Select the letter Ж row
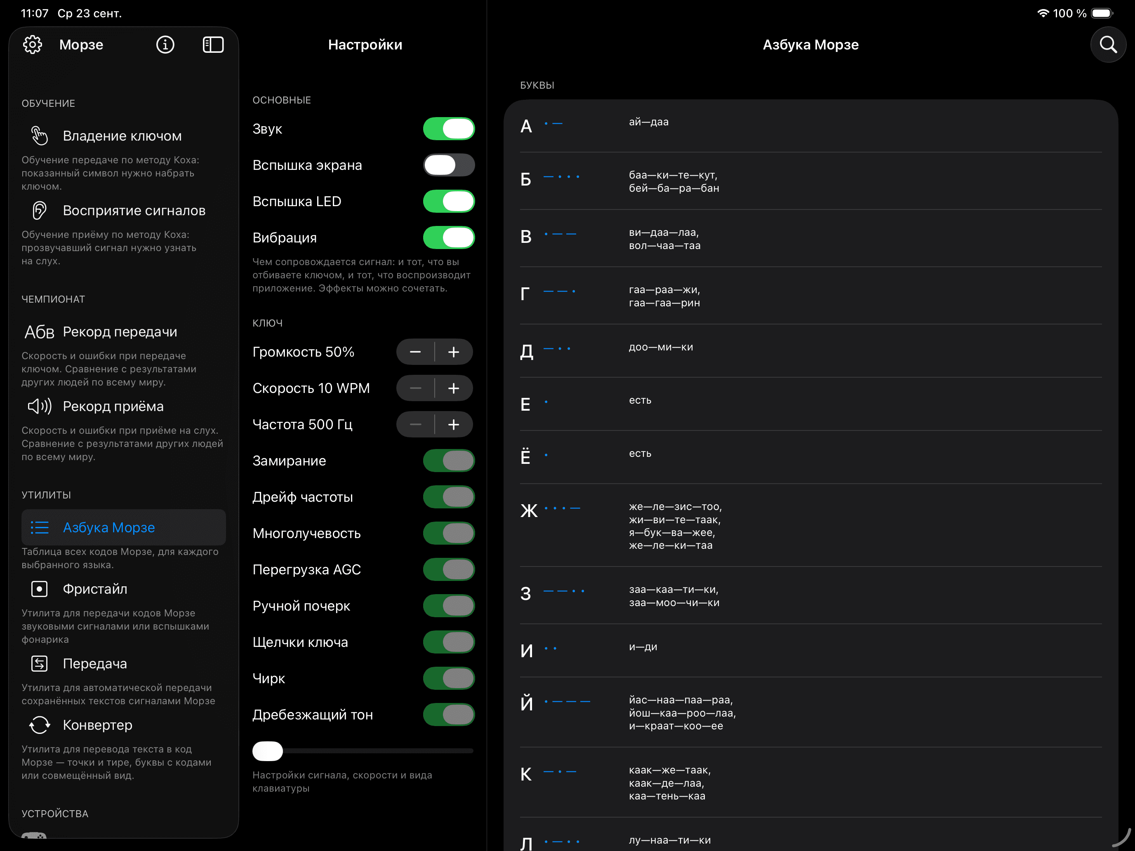Image resolution: width=1135 pixels, height=851 pixels. tap(811, 525)
